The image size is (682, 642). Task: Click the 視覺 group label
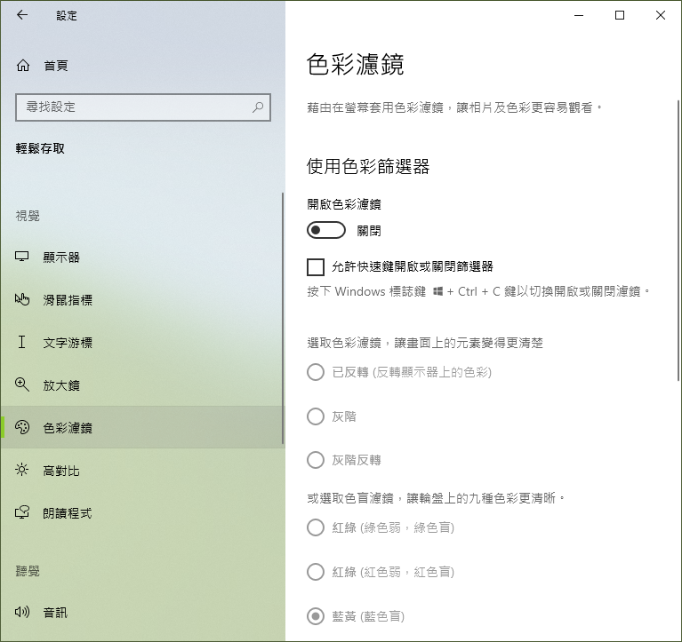click(28, 216)
